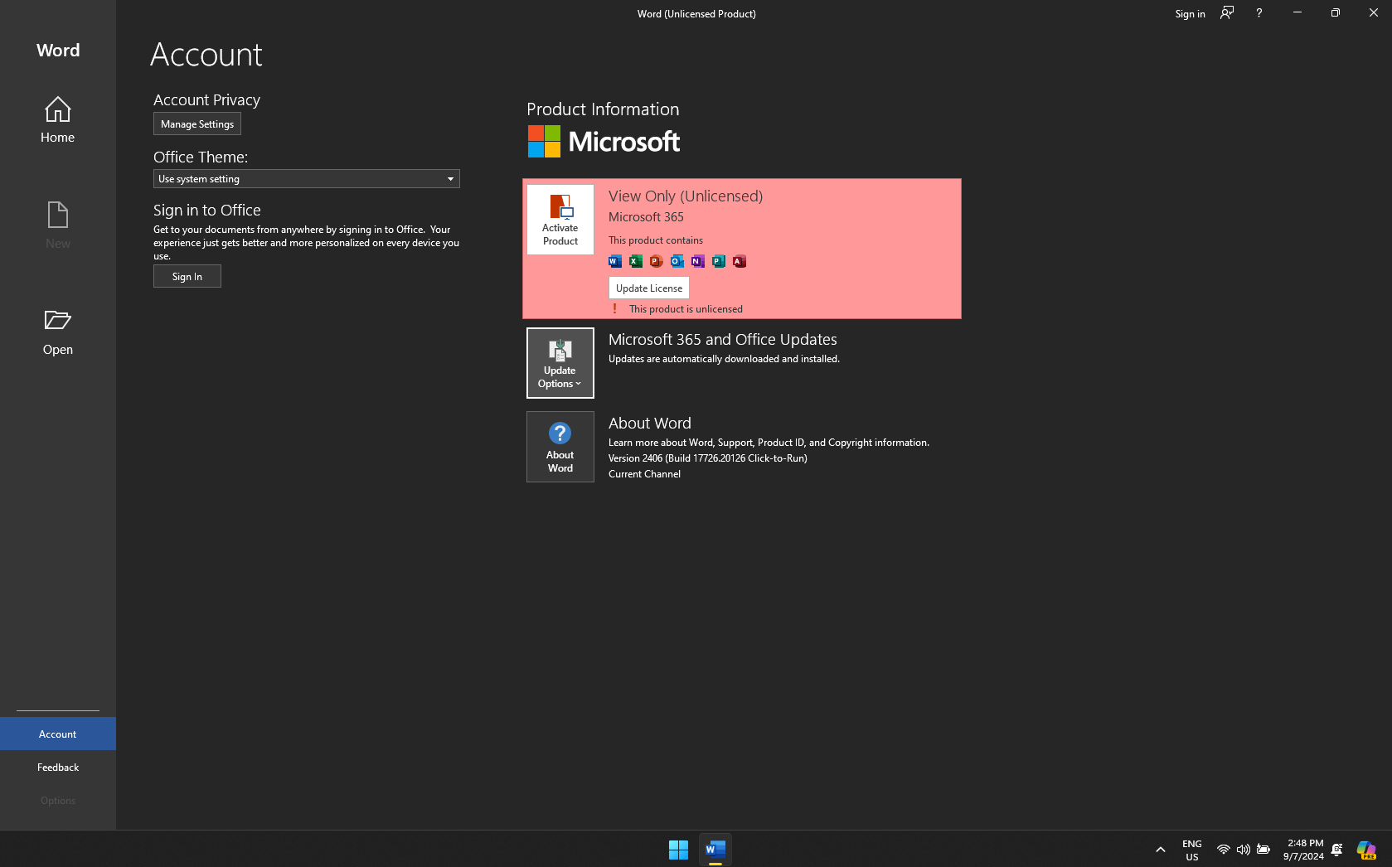Open the Office Theme dropdown

coord(306,178)
